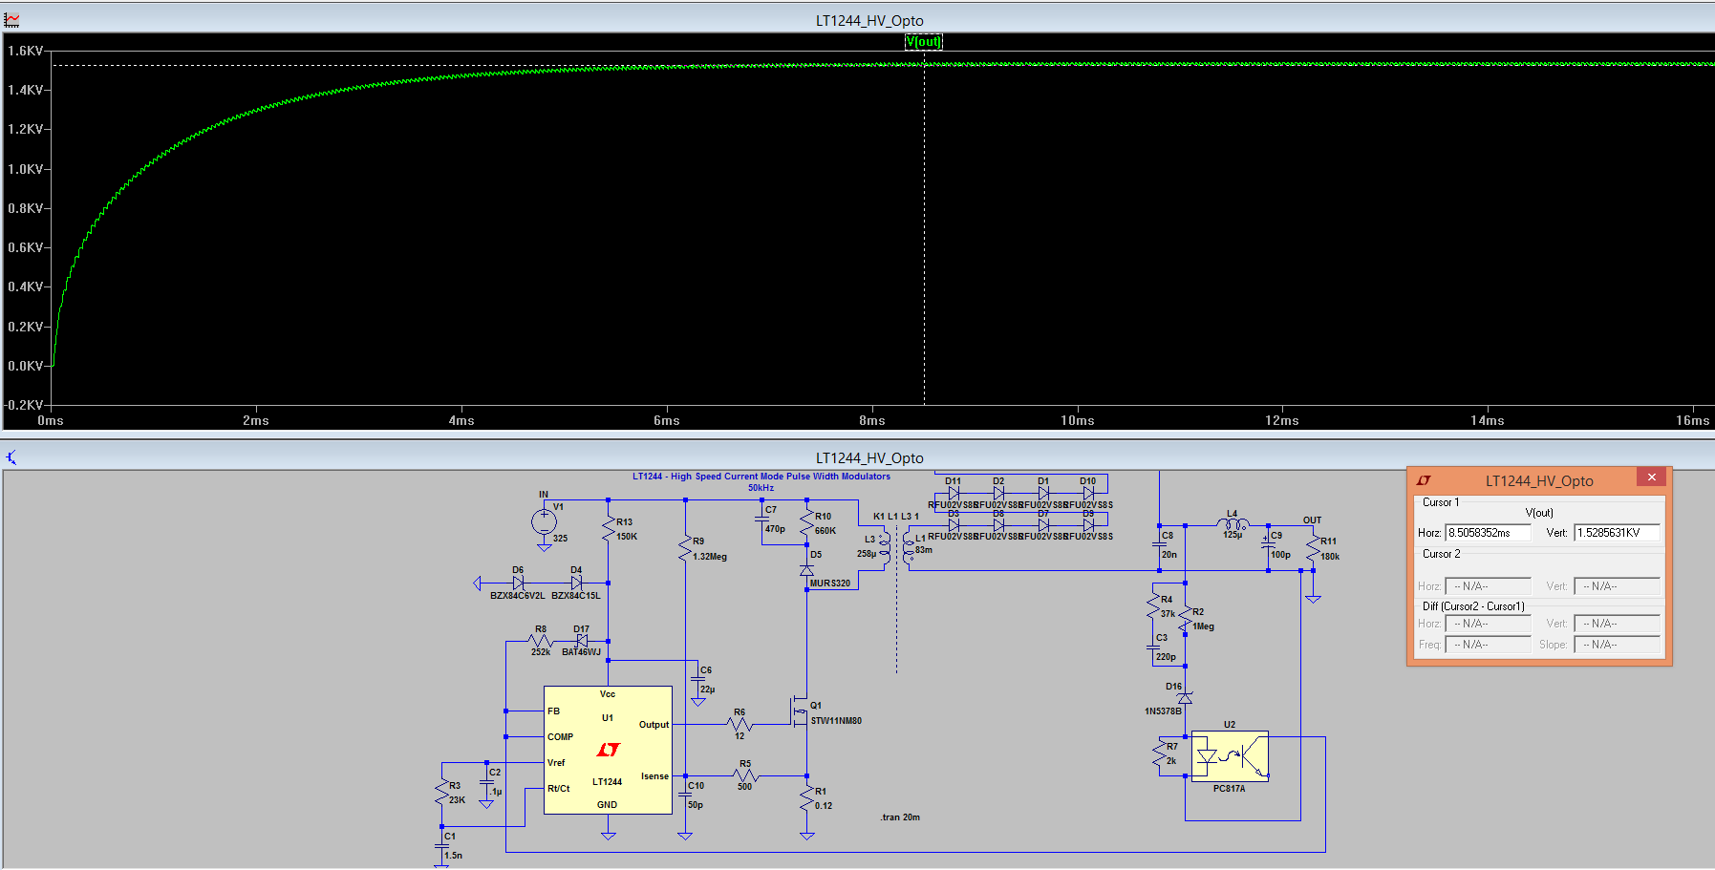Click the Diff Horz field

1488,624
